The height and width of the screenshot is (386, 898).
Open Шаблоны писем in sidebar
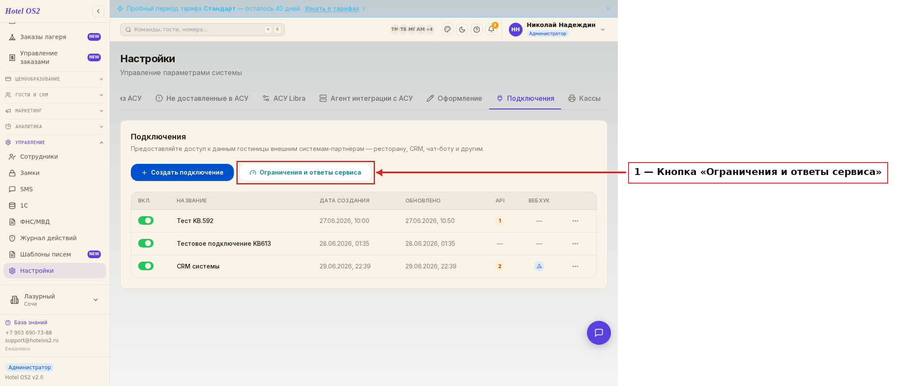(x=54, y=254)
